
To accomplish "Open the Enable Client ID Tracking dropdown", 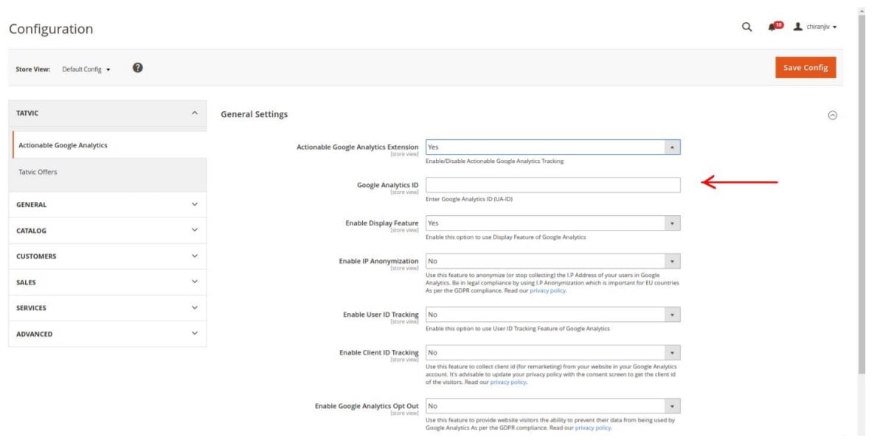I will 553,353.
